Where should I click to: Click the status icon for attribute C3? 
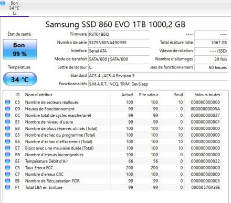coord(7,168)
